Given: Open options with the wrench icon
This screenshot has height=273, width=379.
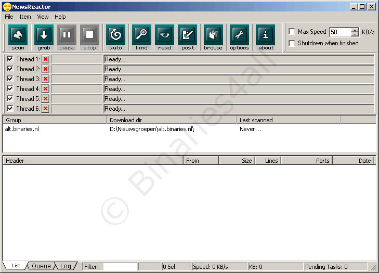Looking at the screenshot, I should click(239, 37).
